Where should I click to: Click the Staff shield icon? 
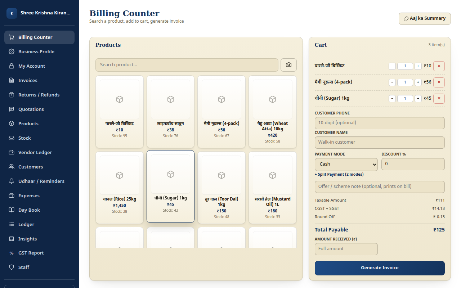(x=12, y=267)
